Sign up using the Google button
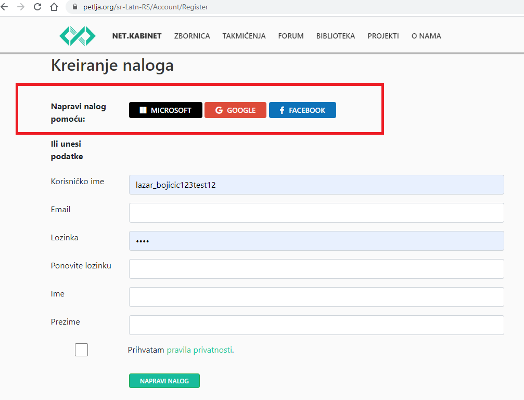The image size is (524, 400). tap(235, 110)
